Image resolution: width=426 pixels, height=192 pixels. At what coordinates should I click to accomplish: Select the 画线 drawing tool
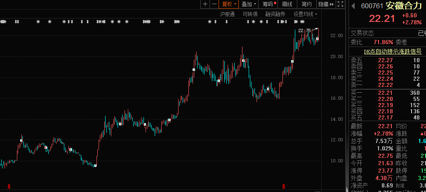pyautogui.click(x=287, y=4)
